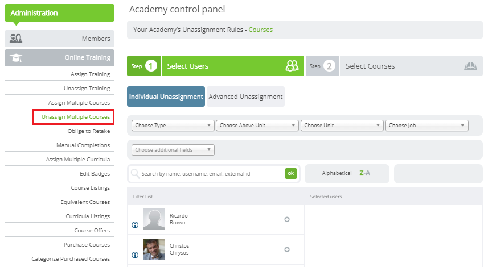The image size is (488, 267).
Task: Open the Choose Type dropdown
Action: tap(173, 126)
